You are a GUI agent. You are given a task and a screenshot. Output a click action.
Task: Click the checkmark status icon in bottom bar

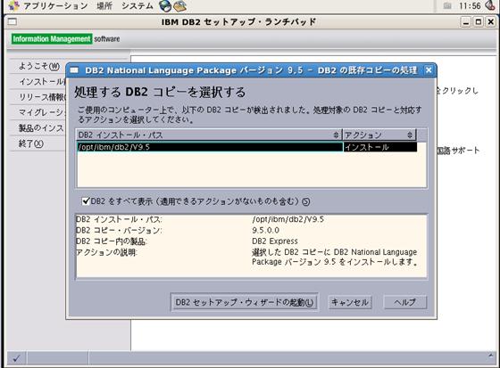[16, 359]
